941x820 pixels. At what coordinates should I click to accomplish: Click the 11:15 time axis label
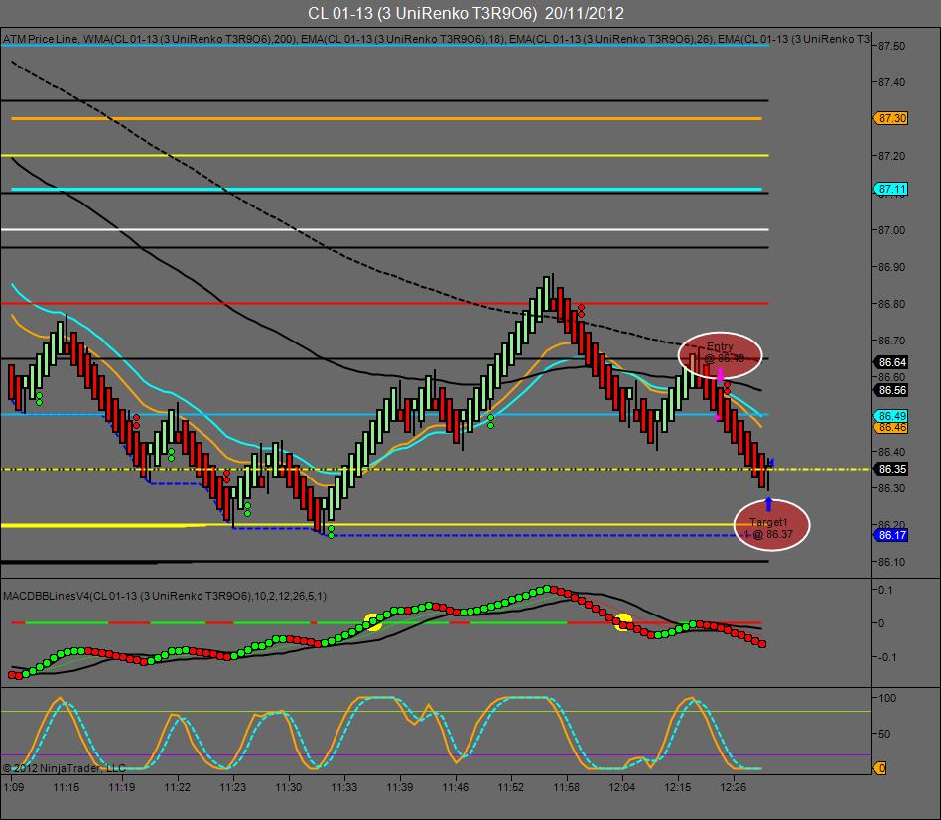pyautogui.click(x=67, y=787)
